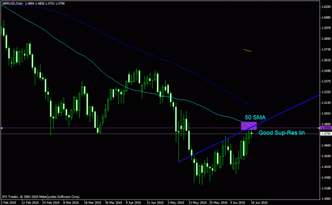Click the 1.4895 price axis label

326,124
